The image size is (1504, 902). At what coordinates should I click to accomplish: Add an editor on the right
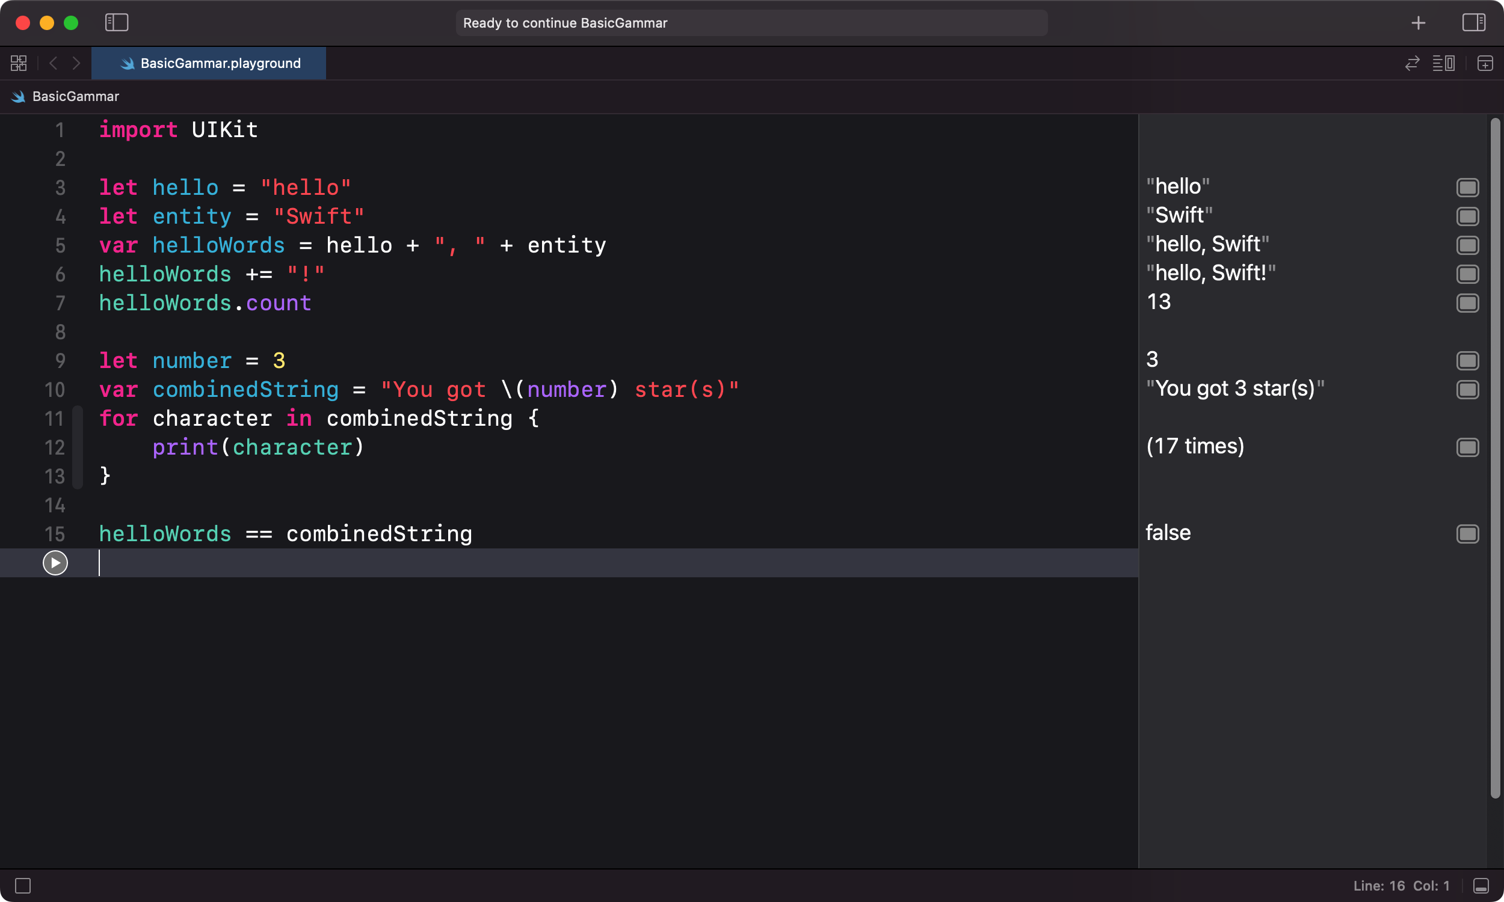(1485, 63)
